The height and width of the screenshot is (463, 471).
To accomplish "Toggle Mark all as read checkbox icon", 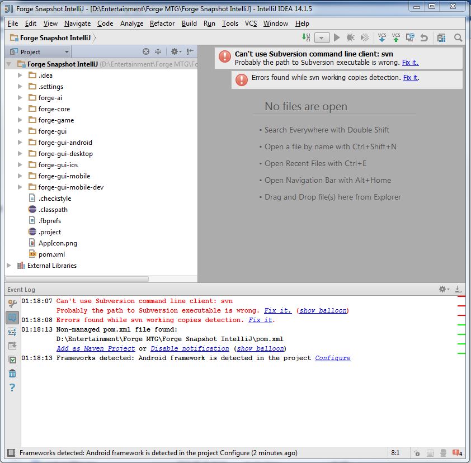I will click(12, 360).
